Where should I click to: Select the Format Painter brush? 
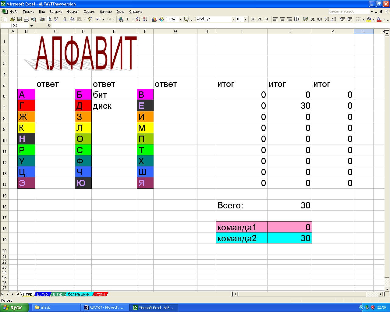coord(90,19)
